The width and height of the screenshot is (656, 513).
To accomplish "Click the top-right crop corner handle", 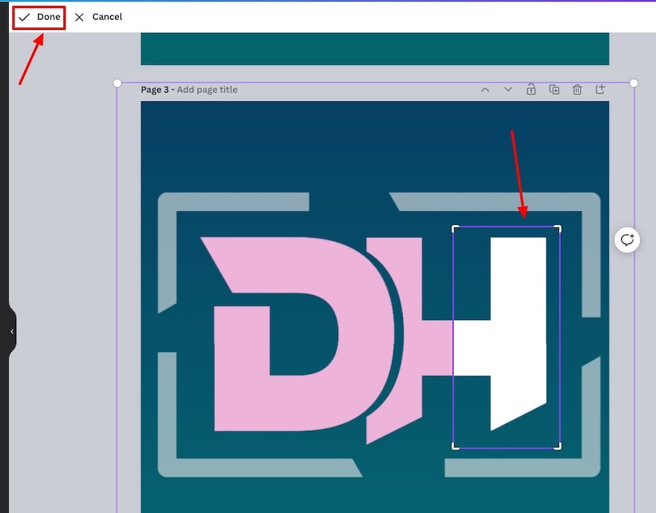I will (559, 227).
